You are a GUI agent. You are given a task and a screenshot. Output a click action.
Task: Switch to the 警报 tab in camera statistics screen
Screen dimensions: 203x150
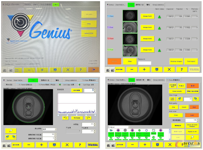click(x=148, y=5)
